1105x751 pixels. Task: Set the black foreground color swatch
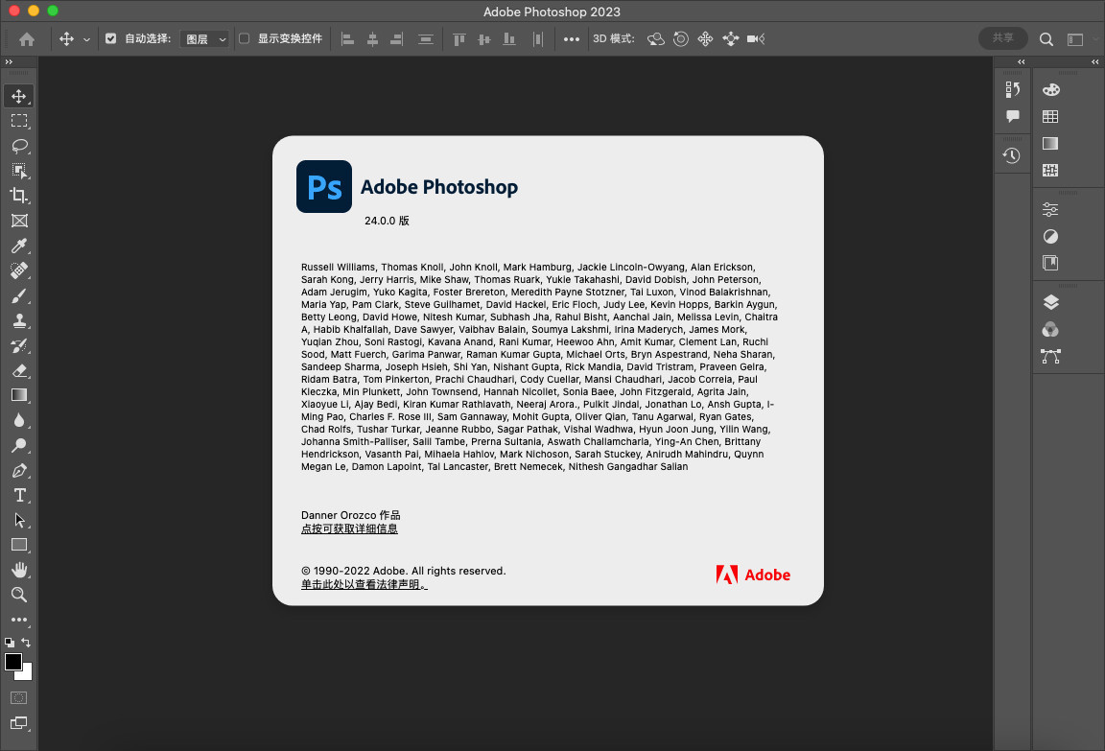coord(12,662)
